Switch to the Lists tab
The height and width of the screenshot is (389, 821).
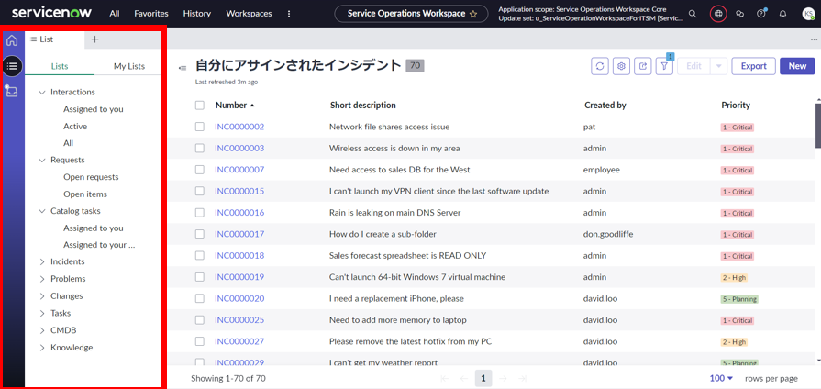60,66
